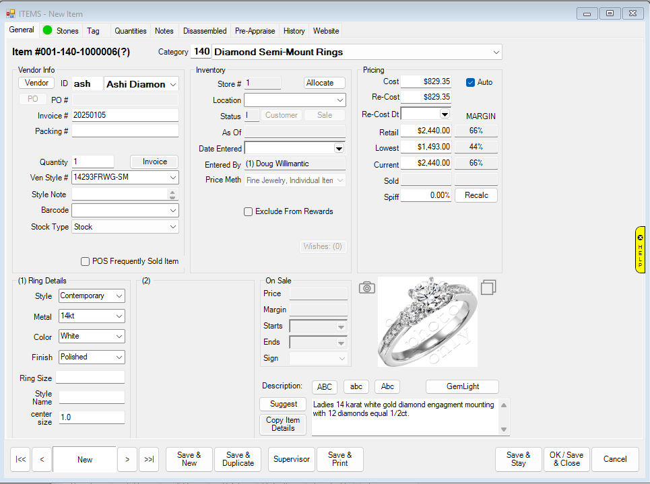Jump to last record navigation button
The image size is (650, 484).
(x=149, y=459)
